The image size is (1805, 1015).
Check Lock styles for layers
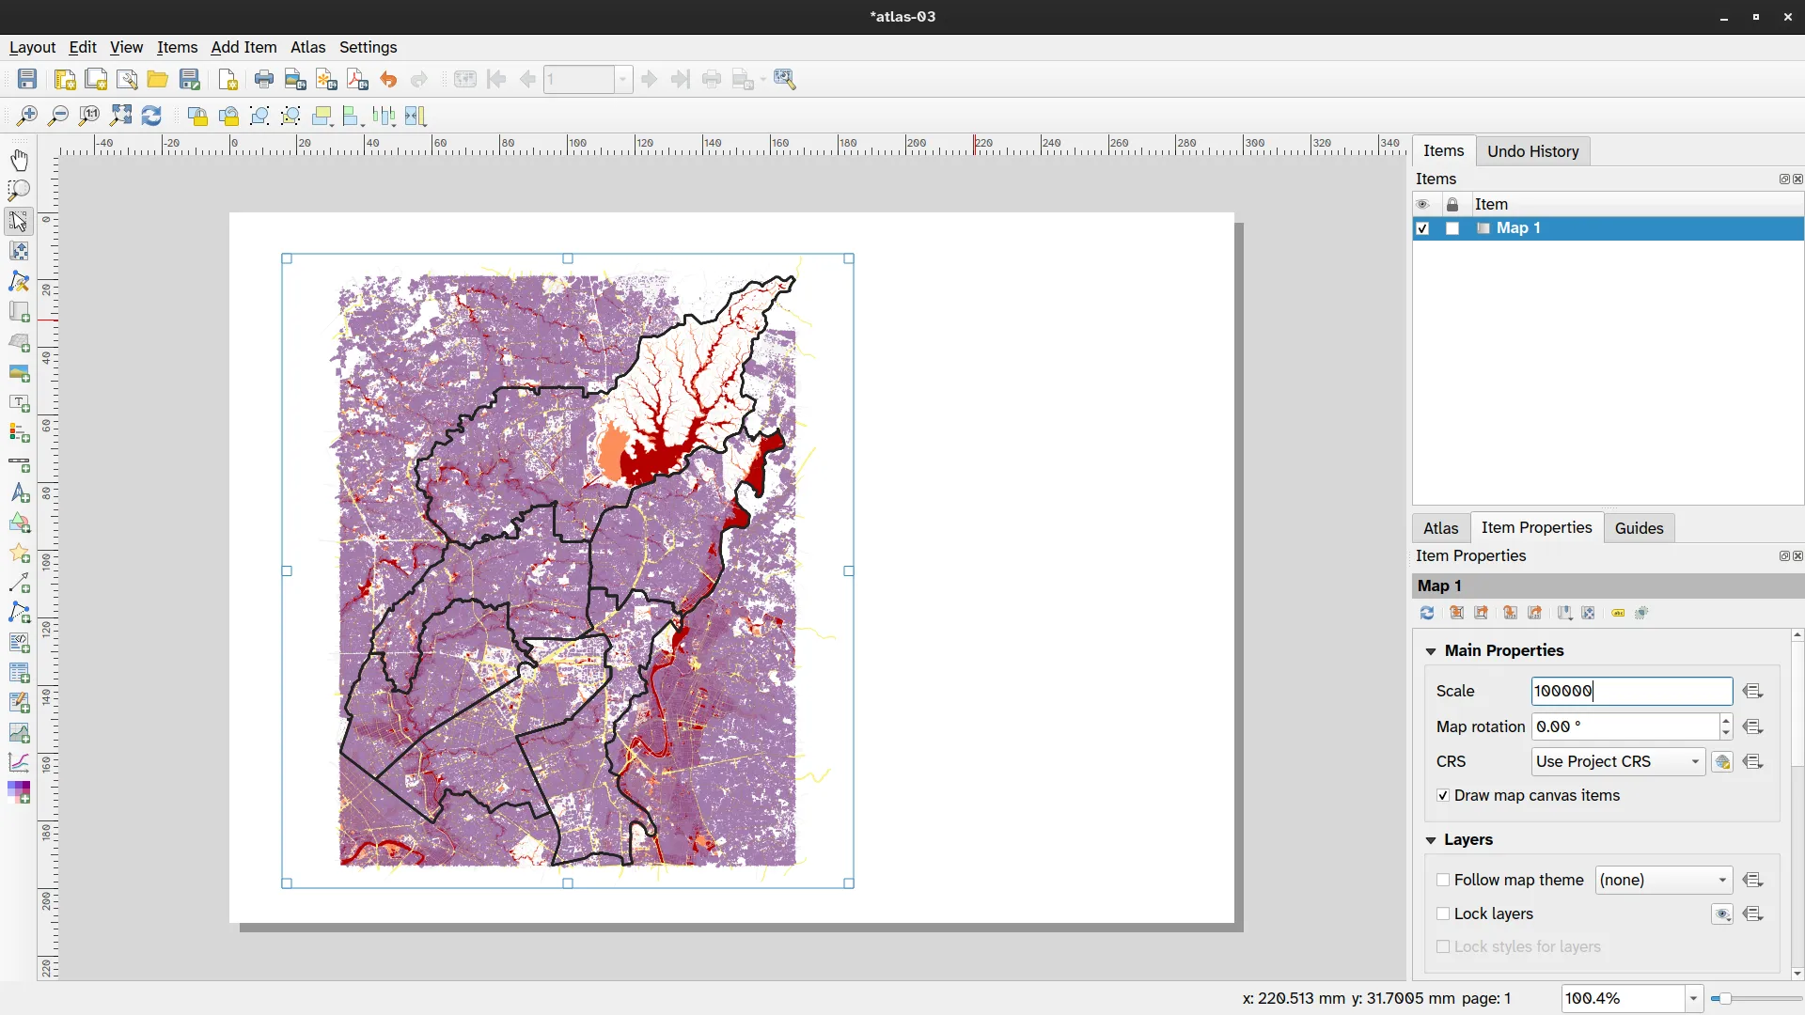[x=1445, y=946]
